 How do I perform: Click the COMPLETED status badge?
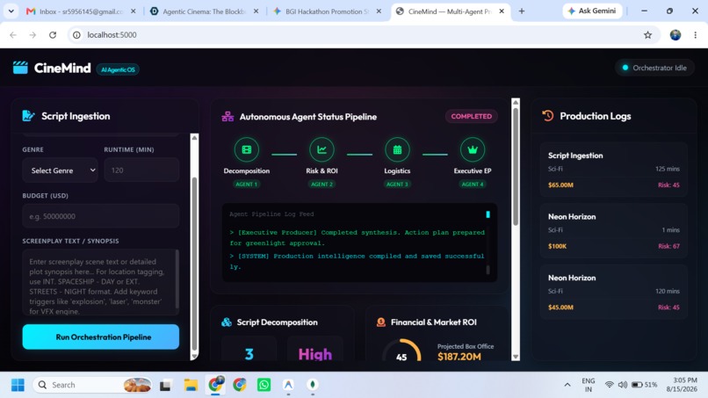point(472,116)
